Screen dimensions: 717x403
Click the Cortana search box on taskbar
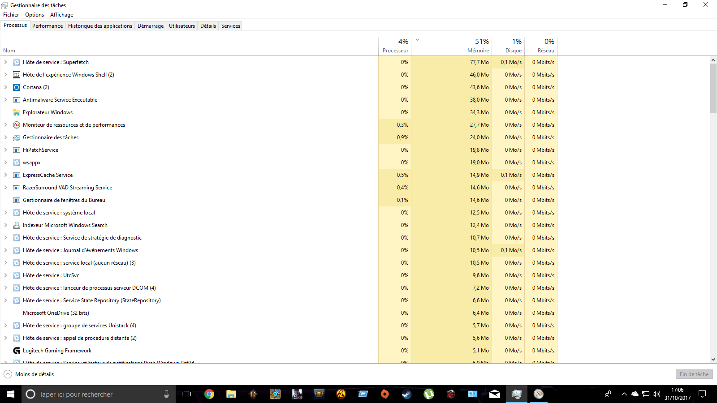pyautogui.click(x=99, y=394)
